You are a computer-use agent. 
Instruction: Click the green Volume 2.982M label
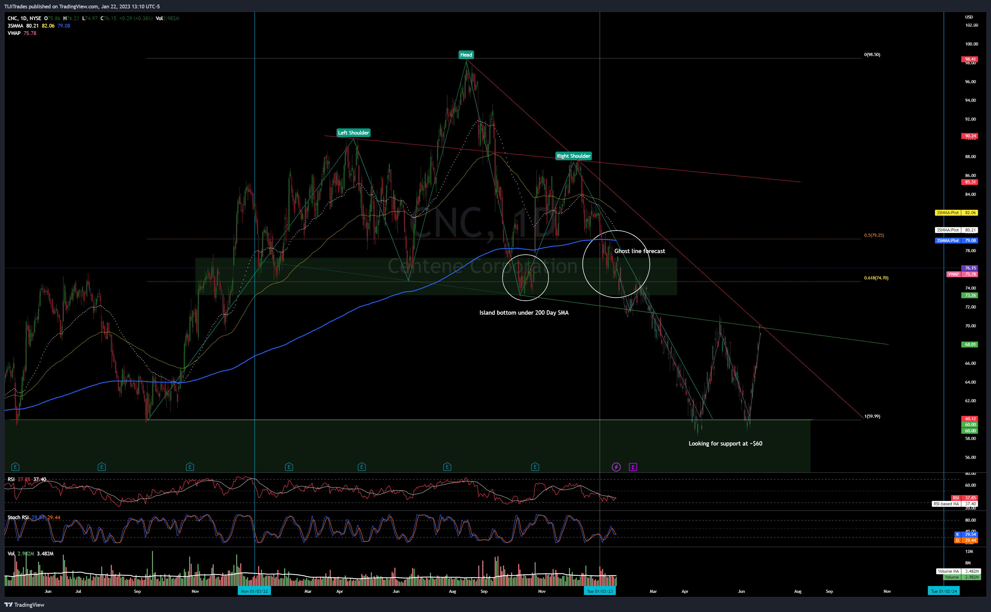(x=962, y=578)
